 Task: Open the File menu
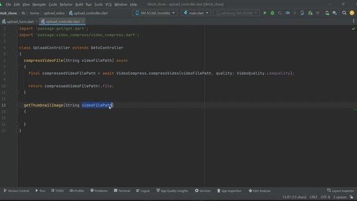click(8, 4)
